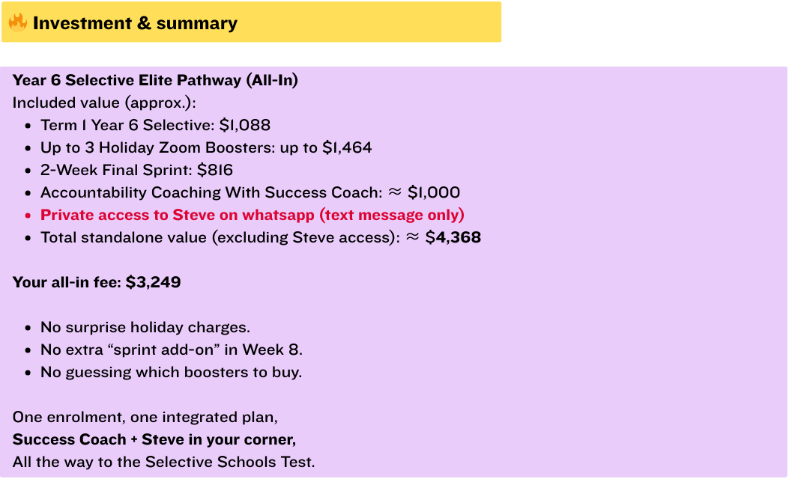Viewport: 789px width, 479px height.
Task: Select the bold "$4,368" total amount
Action: [x=453, y=237]
